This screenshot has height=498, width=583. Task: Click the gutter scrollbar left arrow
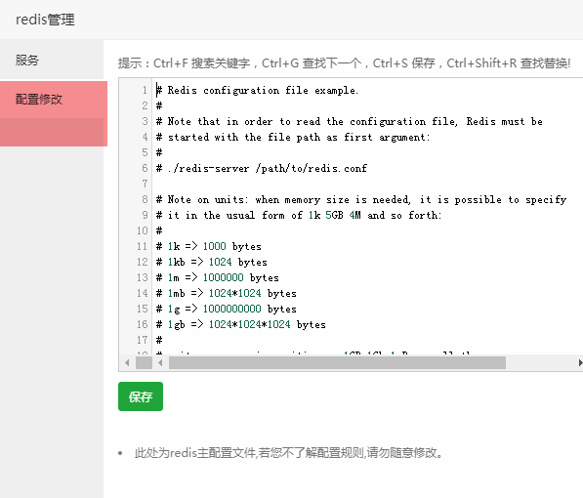[127, 362]
